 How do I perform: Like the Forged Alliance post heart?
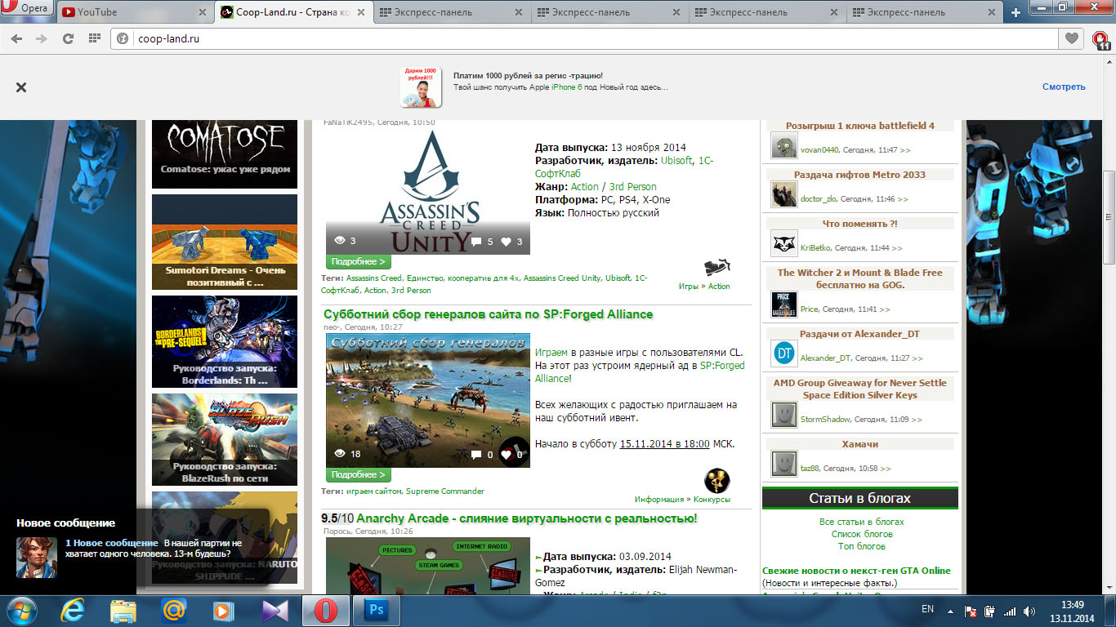(506, 455)
